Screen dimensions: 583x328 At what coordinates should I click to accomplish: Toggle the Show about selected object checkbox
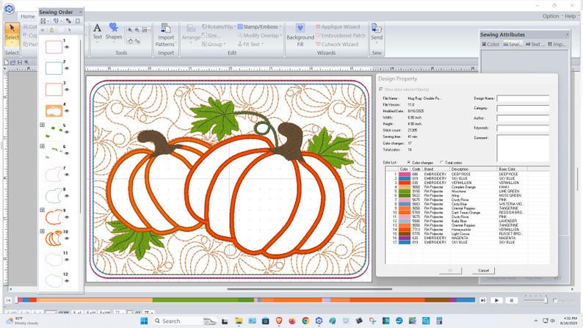[x=381, y=89]
